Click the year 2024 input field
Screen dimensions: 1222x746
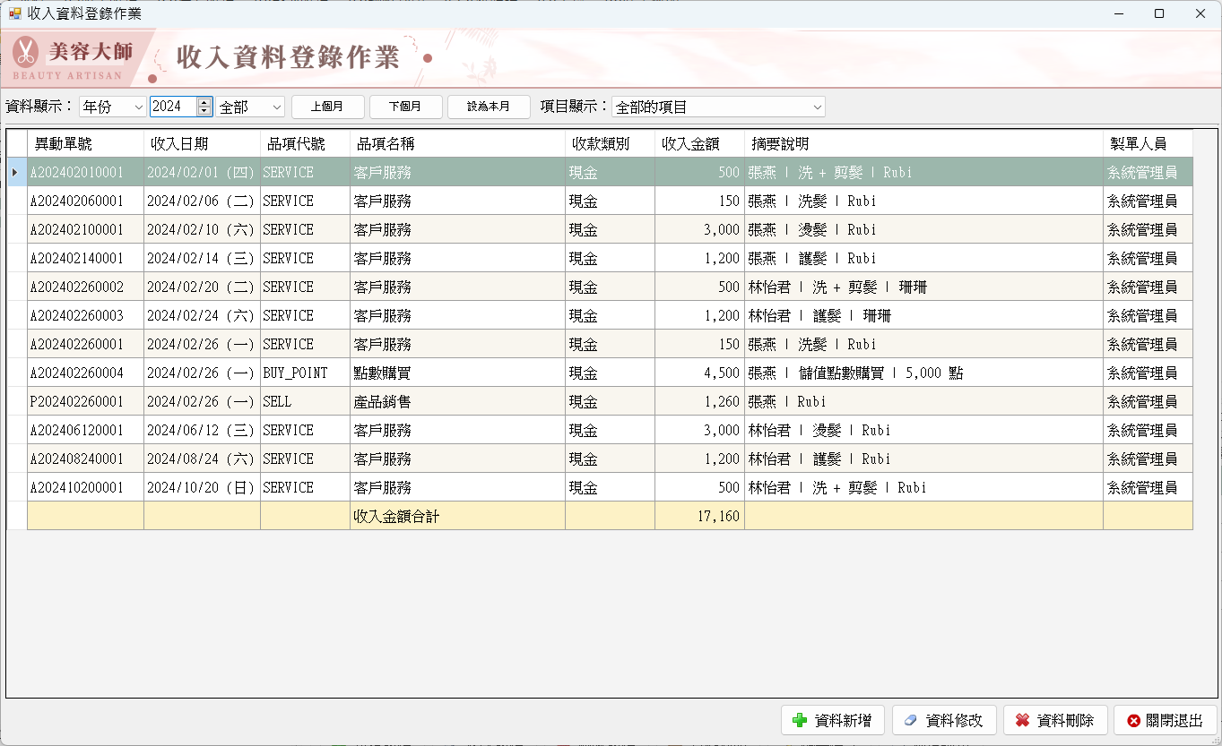point(173,107)
